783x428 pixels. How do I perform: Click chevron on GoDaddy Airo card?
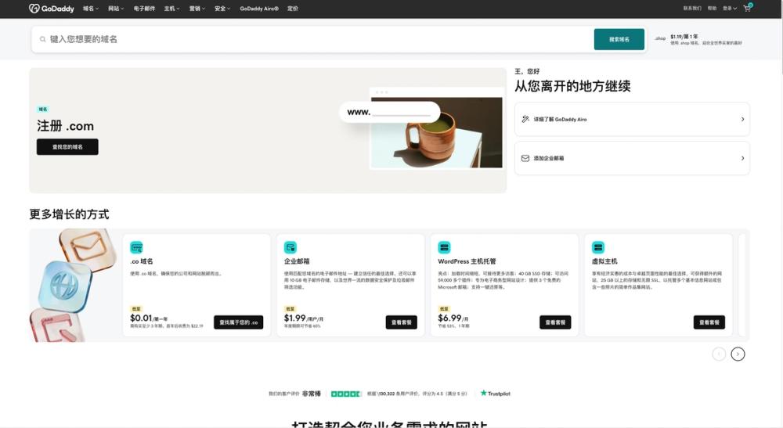click(x=742, y=119)
